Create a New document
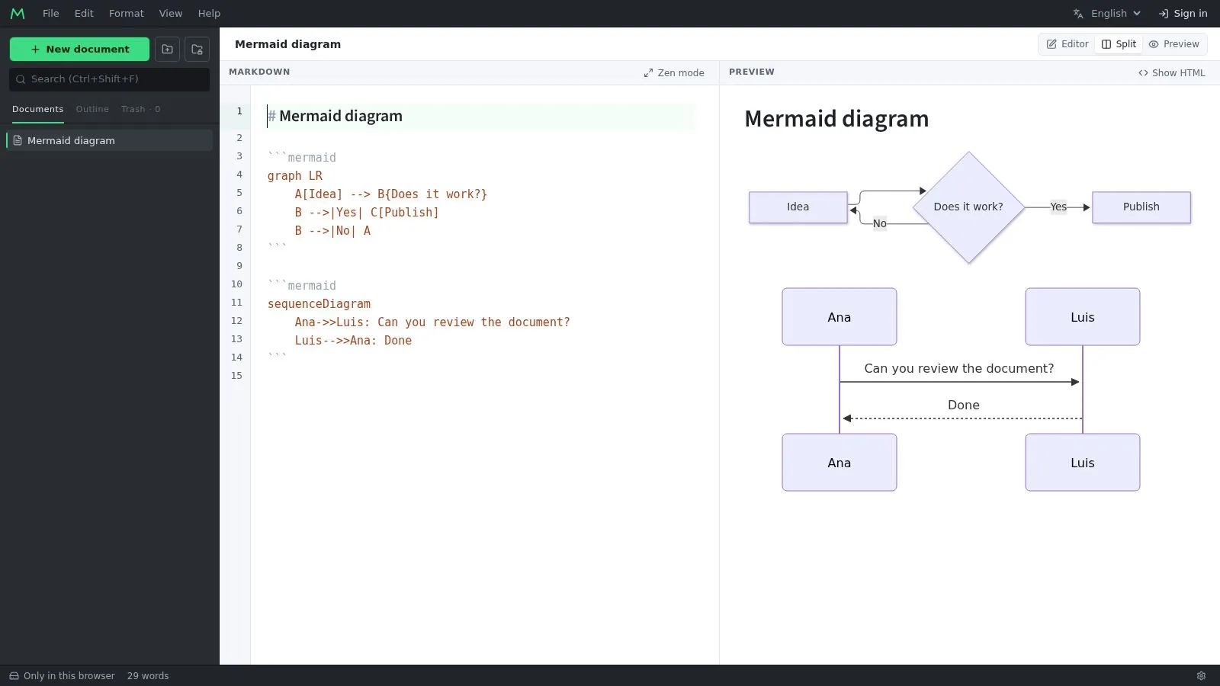Image resolution: width=1220 pixels, height=686 pixels. (79, 50)
